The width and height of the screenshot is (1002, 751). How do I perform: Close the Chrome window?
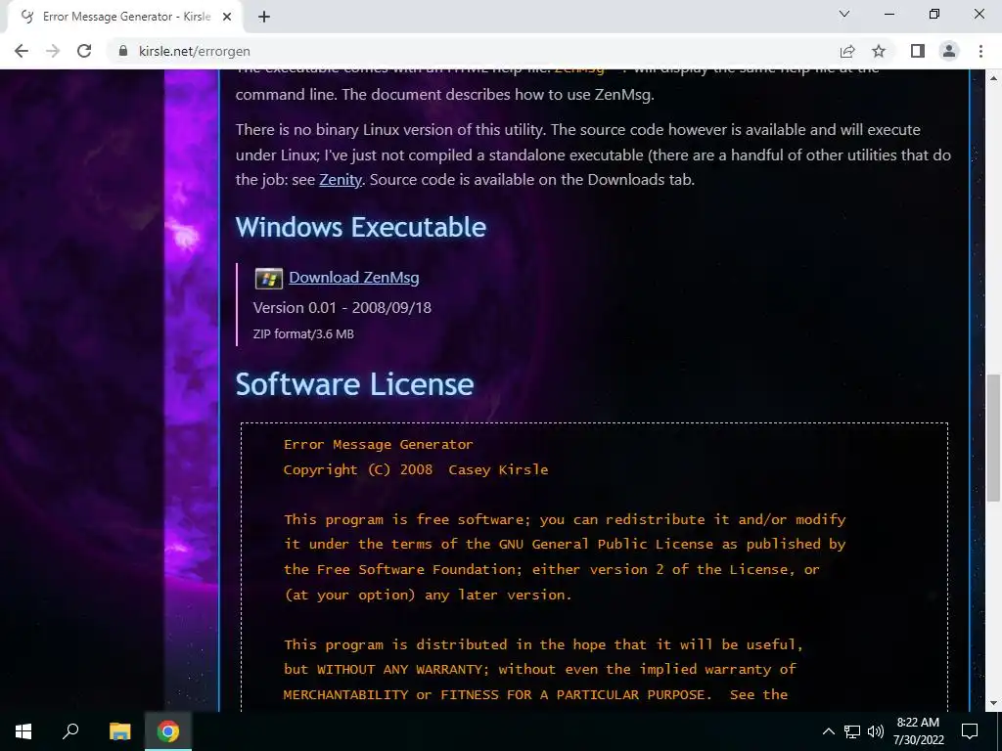979,14
